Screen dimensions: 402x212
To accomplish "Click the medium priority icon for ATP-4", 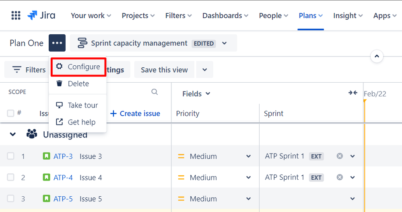I will [x=181, y=177].
